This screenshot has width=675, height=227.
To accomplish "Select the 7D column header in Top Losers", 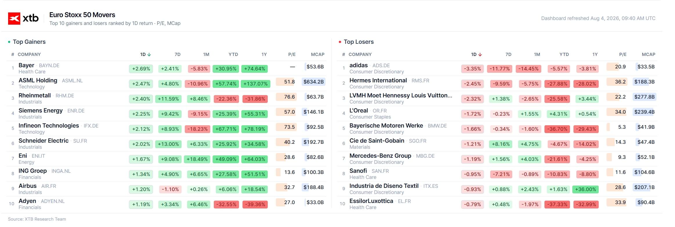I will click(508, 55).
